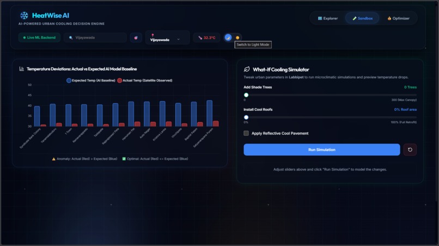Click the 'Auto Nagar' axis label
The width and height of the screenshot is (439, 246).
145,133
